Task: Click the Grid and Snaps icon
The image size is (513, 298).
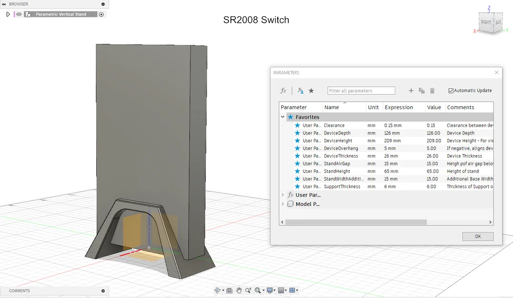Action: (x=281, y=290)
